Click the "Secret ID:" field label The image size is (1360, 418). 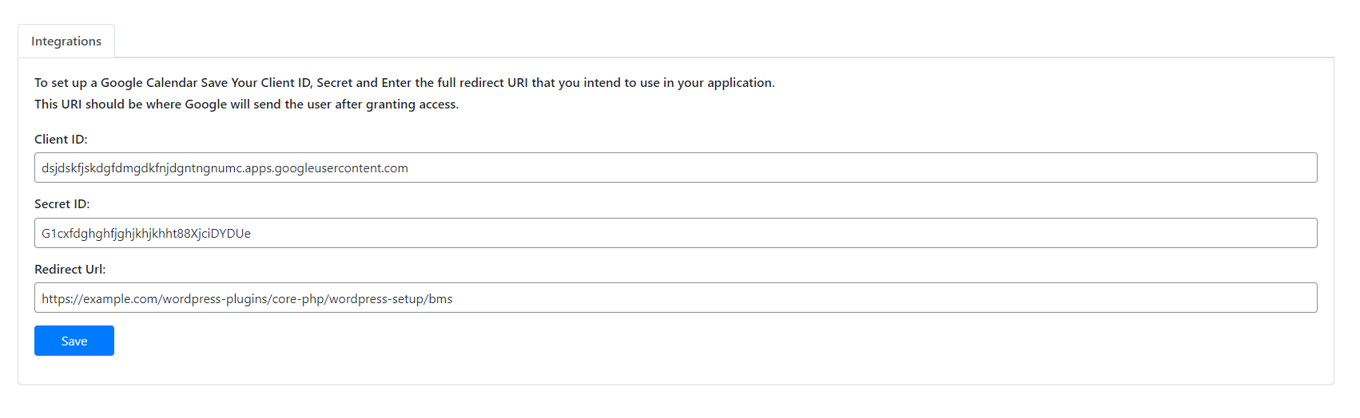click(x=62, y=204)
